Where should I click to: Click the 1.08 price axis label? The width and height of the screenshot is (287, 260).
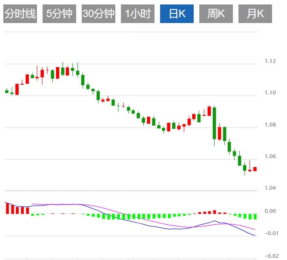coord(270,125)
